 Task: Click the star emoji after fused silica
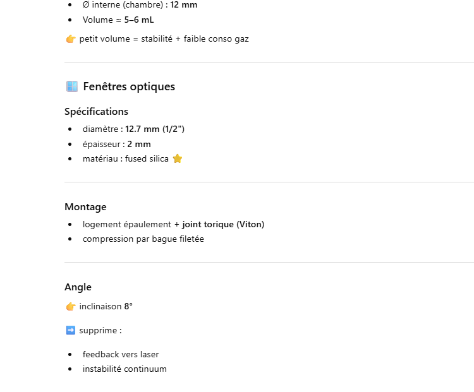pos(177,159)
